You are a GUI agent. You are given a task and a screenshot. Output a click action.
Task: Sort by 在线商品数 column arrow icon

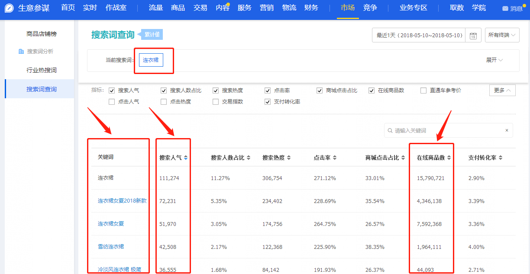(449, 158)
